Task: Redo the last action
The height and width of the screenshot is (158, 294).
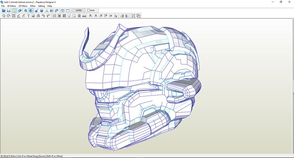Action: click(x=48, y=16)
